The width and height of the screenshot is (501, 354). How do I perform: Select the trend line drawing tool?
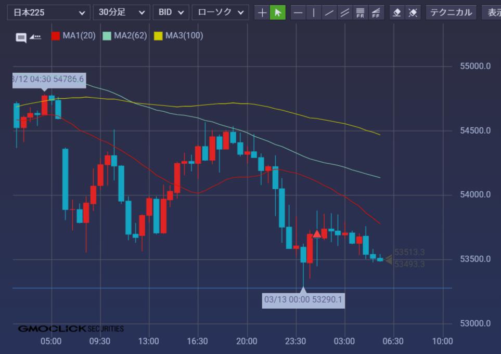point(329,12)
